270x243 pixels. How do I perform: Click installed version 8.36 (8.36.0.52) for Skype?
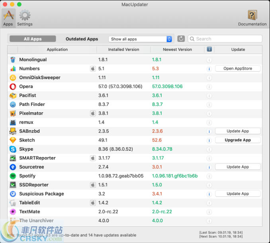point(115,149)
